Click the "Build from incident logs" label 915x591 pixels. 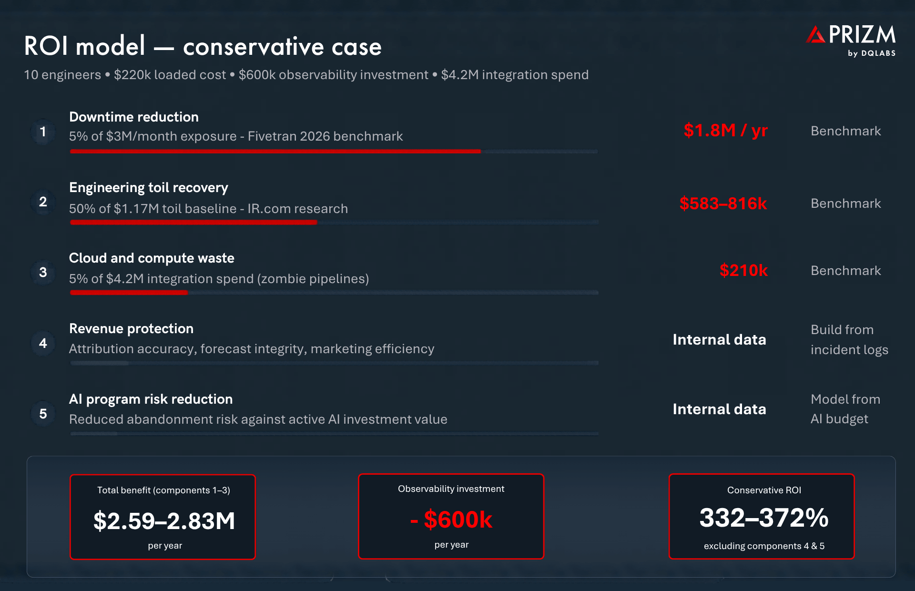(x=849, y=339)
